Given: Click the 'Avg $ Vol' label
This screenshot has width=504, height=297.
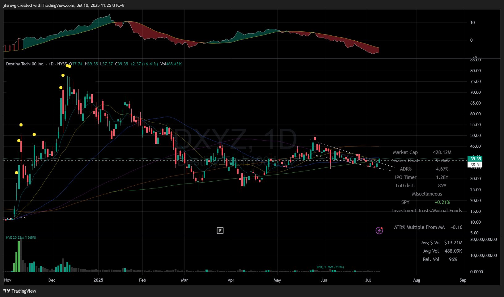Looking at the screenshot, I should point(431,243).
